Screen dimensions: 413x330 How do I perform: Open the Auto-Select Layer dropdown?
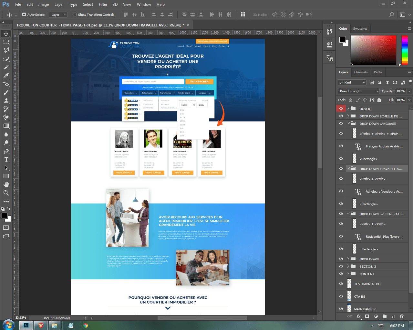click(58, 15)
